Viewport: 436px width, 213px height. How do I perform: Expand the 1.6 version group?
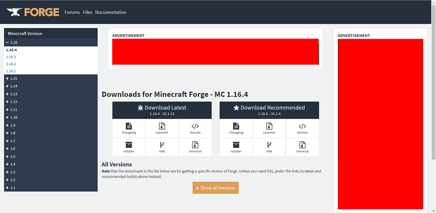[x=51, y=149]
